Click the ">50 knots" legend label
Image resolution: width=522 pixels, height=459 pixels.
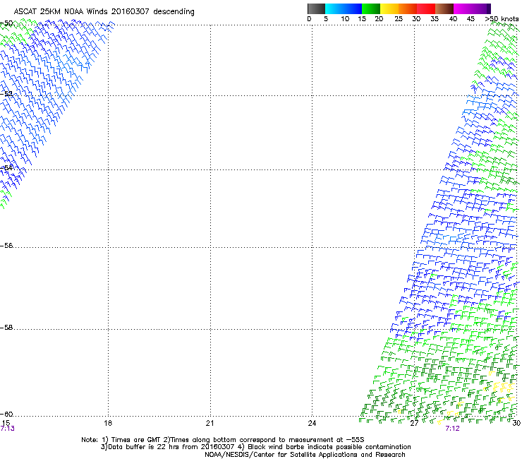(502, 19)
